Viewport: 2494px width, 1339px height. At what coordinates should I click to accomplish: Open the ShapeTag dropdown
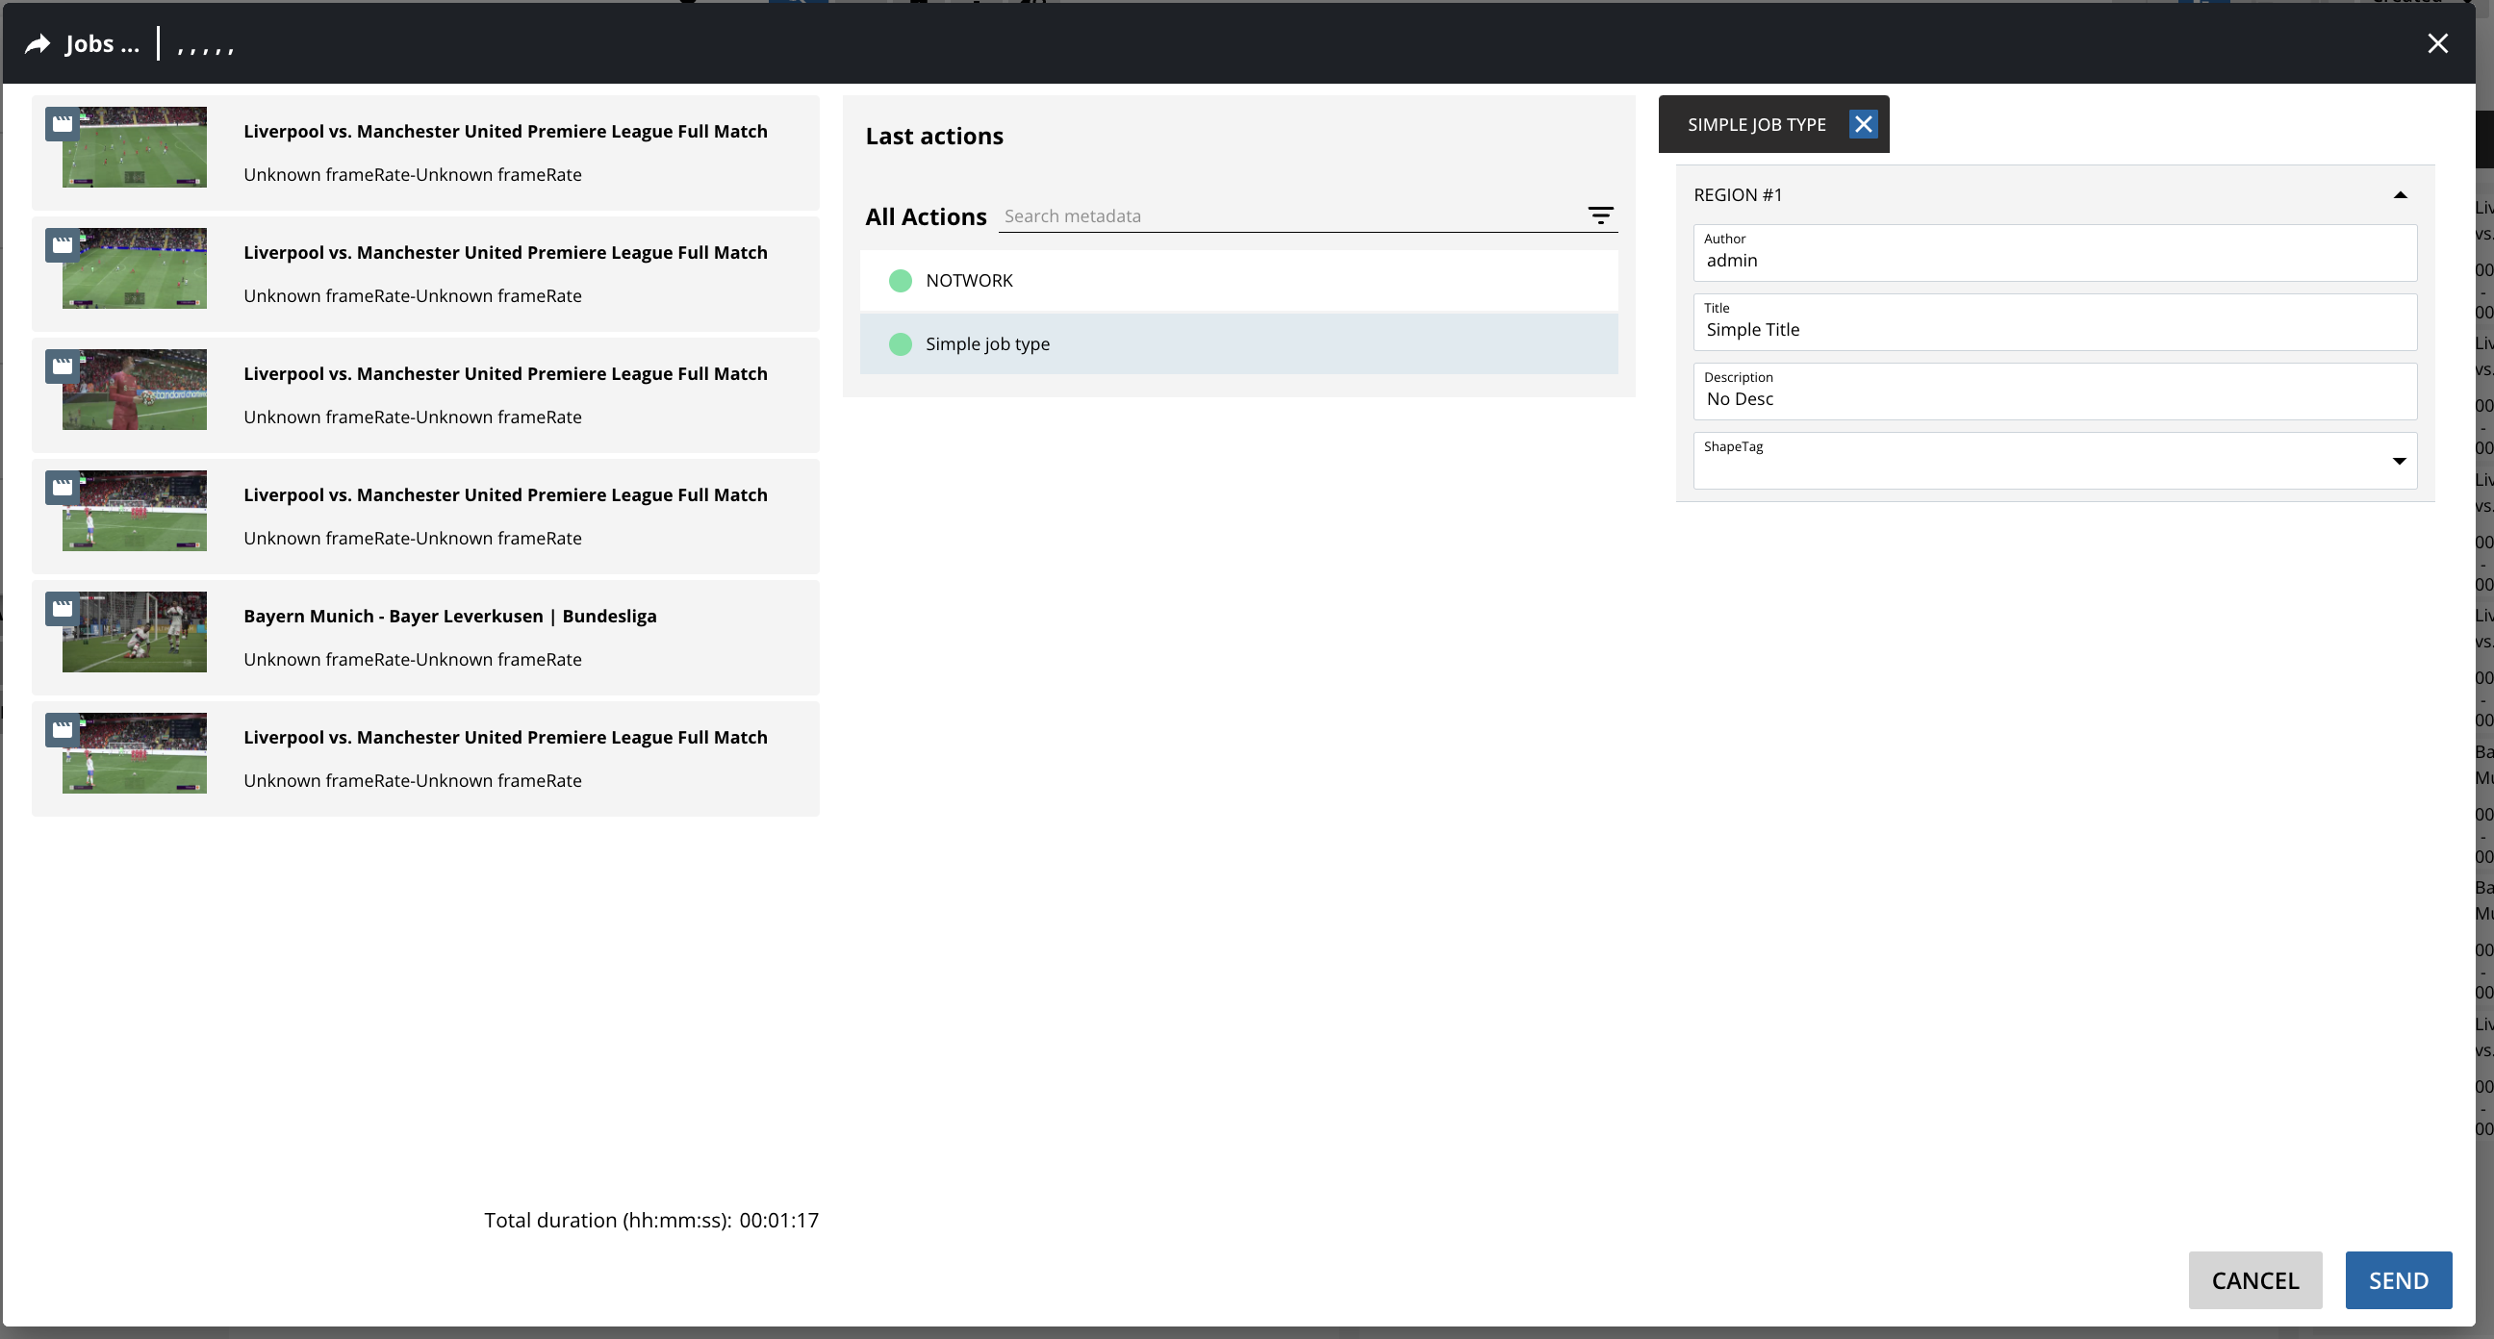(2398, 461)
